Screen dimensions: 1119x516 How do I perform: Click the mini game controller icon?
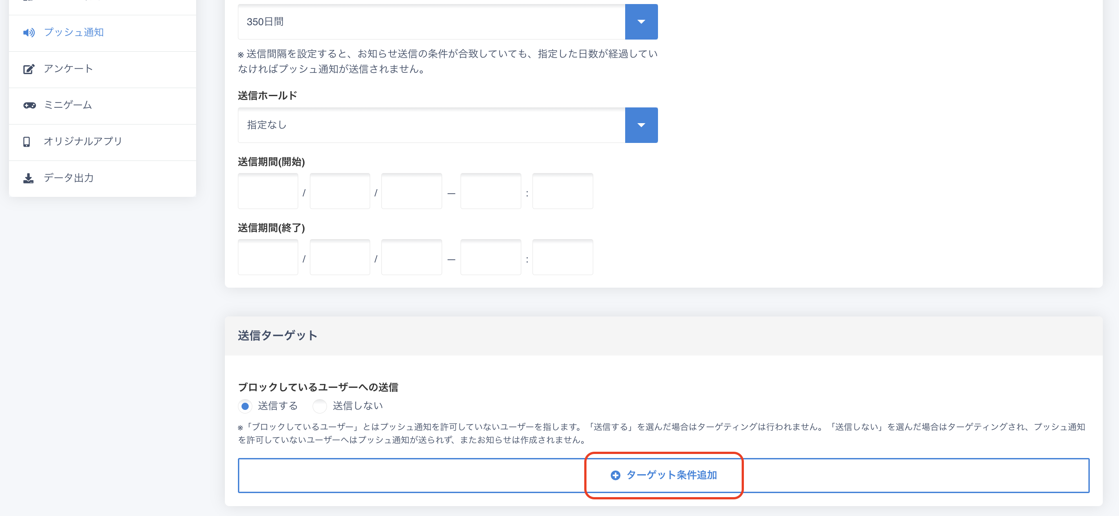click(30, 106)
